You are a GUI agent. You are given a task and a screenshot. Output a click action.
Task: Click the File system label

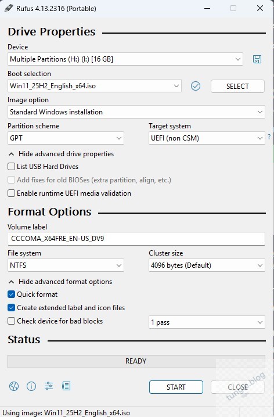(24, 253)
